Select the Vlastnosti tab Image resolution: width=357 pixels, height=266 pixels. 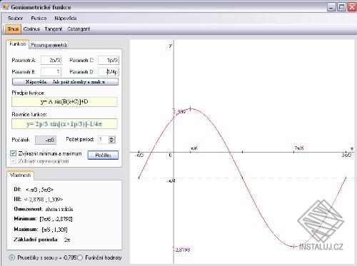(x=21, y=175)
